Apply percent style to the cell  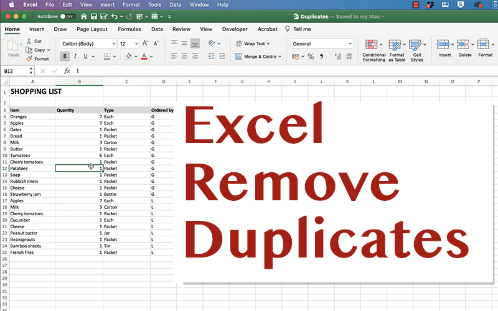coord(311,57)
